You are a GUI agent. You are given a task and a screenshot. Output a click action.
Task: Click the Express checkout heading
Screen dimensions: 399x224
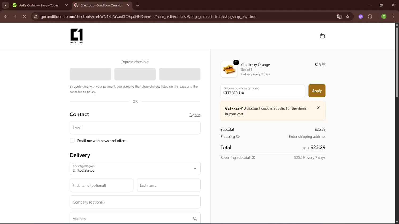(135, 62)
